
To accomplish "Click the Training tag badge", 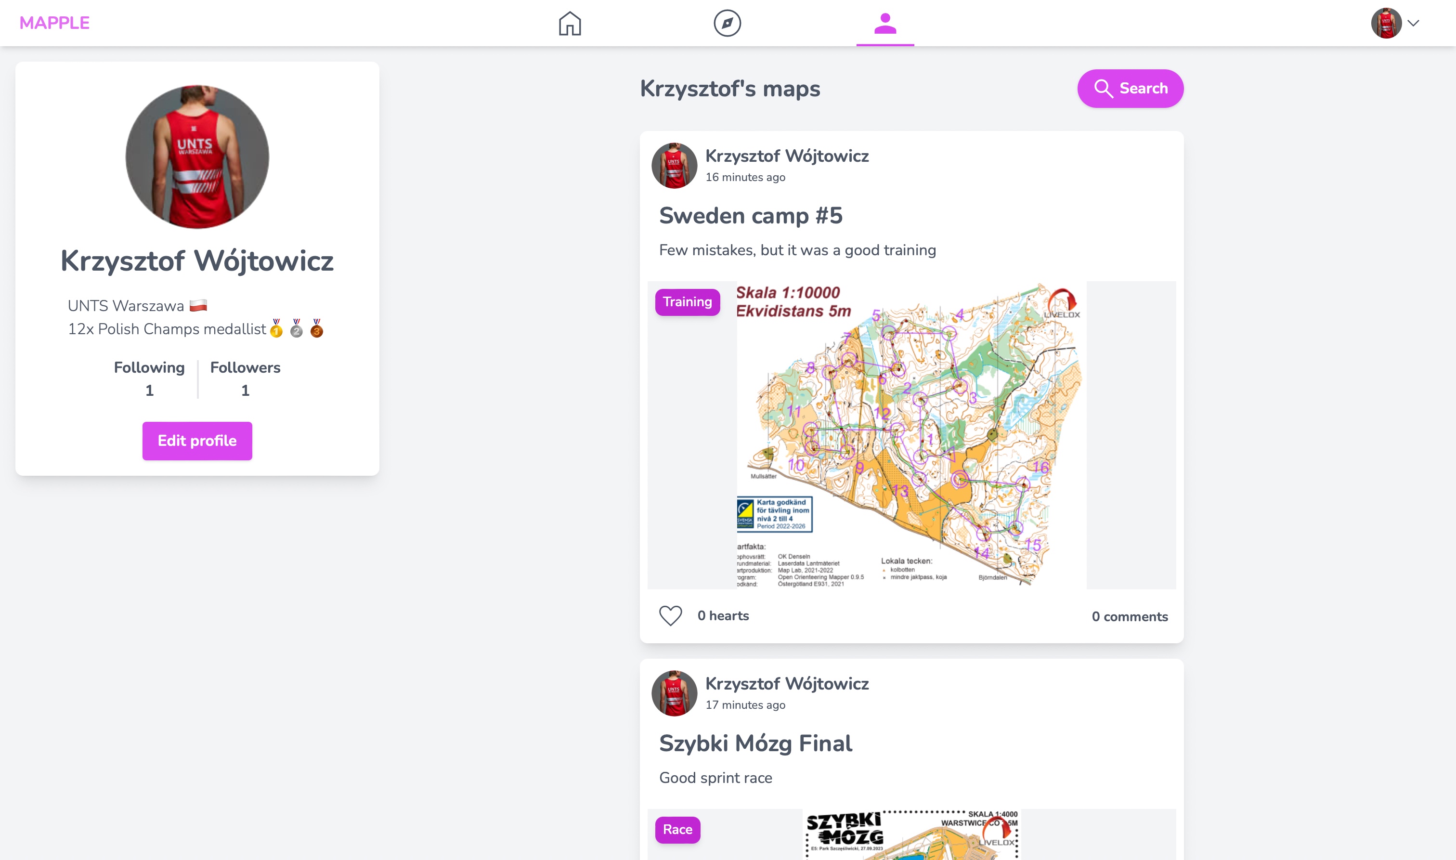I will (687, 302).
